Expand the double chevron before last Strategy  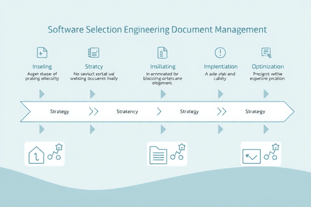click(x=222, y=112)
